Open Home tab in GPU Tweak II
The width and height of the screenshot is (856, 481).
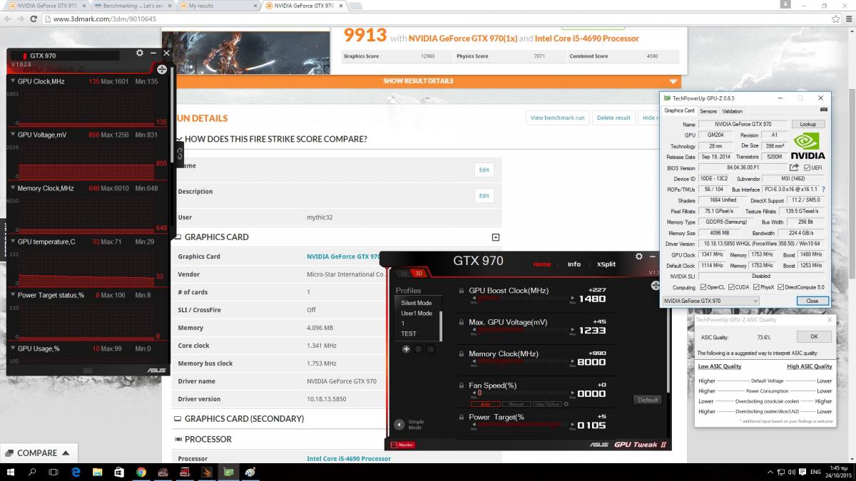tap(542, 264)
